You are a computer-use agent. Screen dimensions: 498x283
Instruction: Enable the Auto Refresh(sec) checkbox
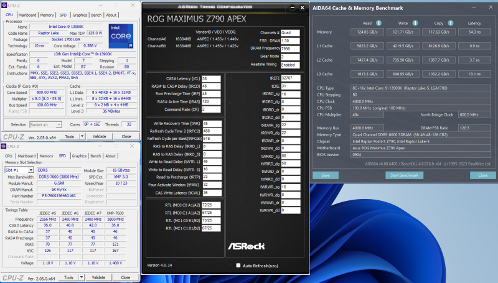click(x=238, y=266)
